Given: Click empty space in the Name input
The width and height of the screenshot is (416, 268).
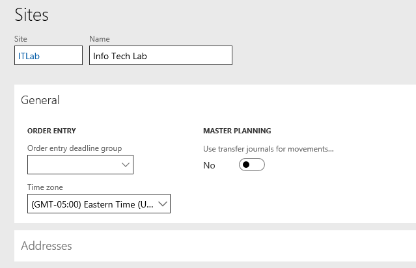Looking at the screenshot, I should pyautogui.click(x=189, y=55).
